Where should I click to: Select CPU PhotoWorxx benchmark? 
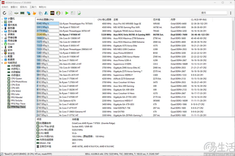[19, 82]
